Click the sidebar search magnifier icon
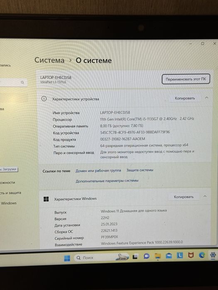Viewport: 218px width, 290px height. pos(22,82)
